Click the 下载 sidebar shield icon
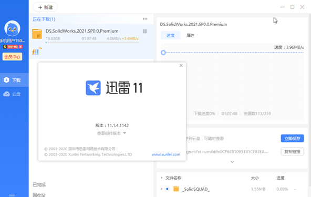 click(6, 80)
